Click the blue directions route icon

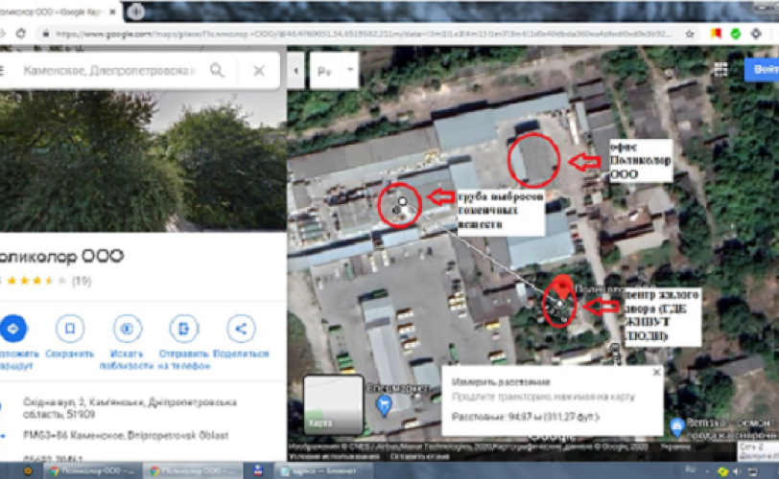point(12,329)
